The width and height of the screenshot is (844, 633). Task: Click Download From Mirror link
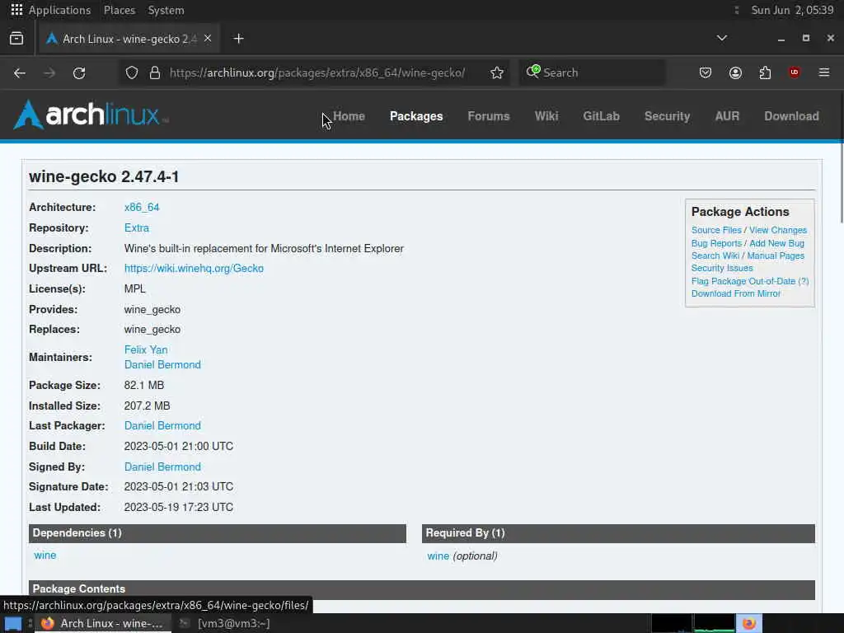tap(736, 293)
